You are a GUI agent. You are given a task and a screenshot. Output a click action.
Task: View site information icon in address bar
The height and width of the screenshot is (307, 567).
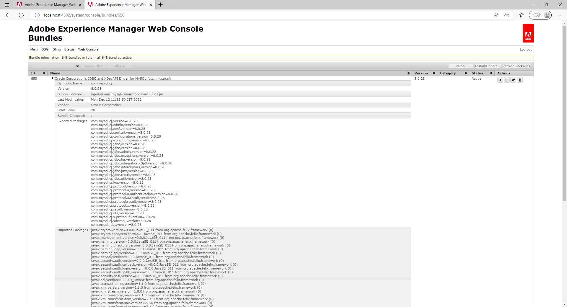pos(37,15)
